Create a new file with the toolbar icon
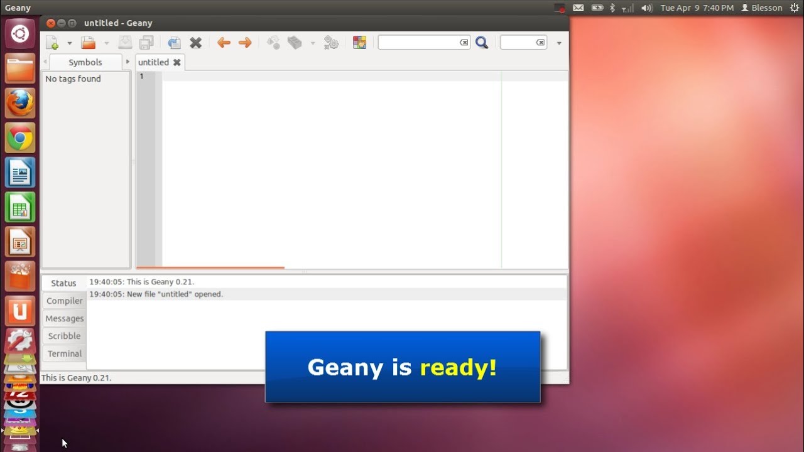Screen dimensions: 804x452 (52, 43)
